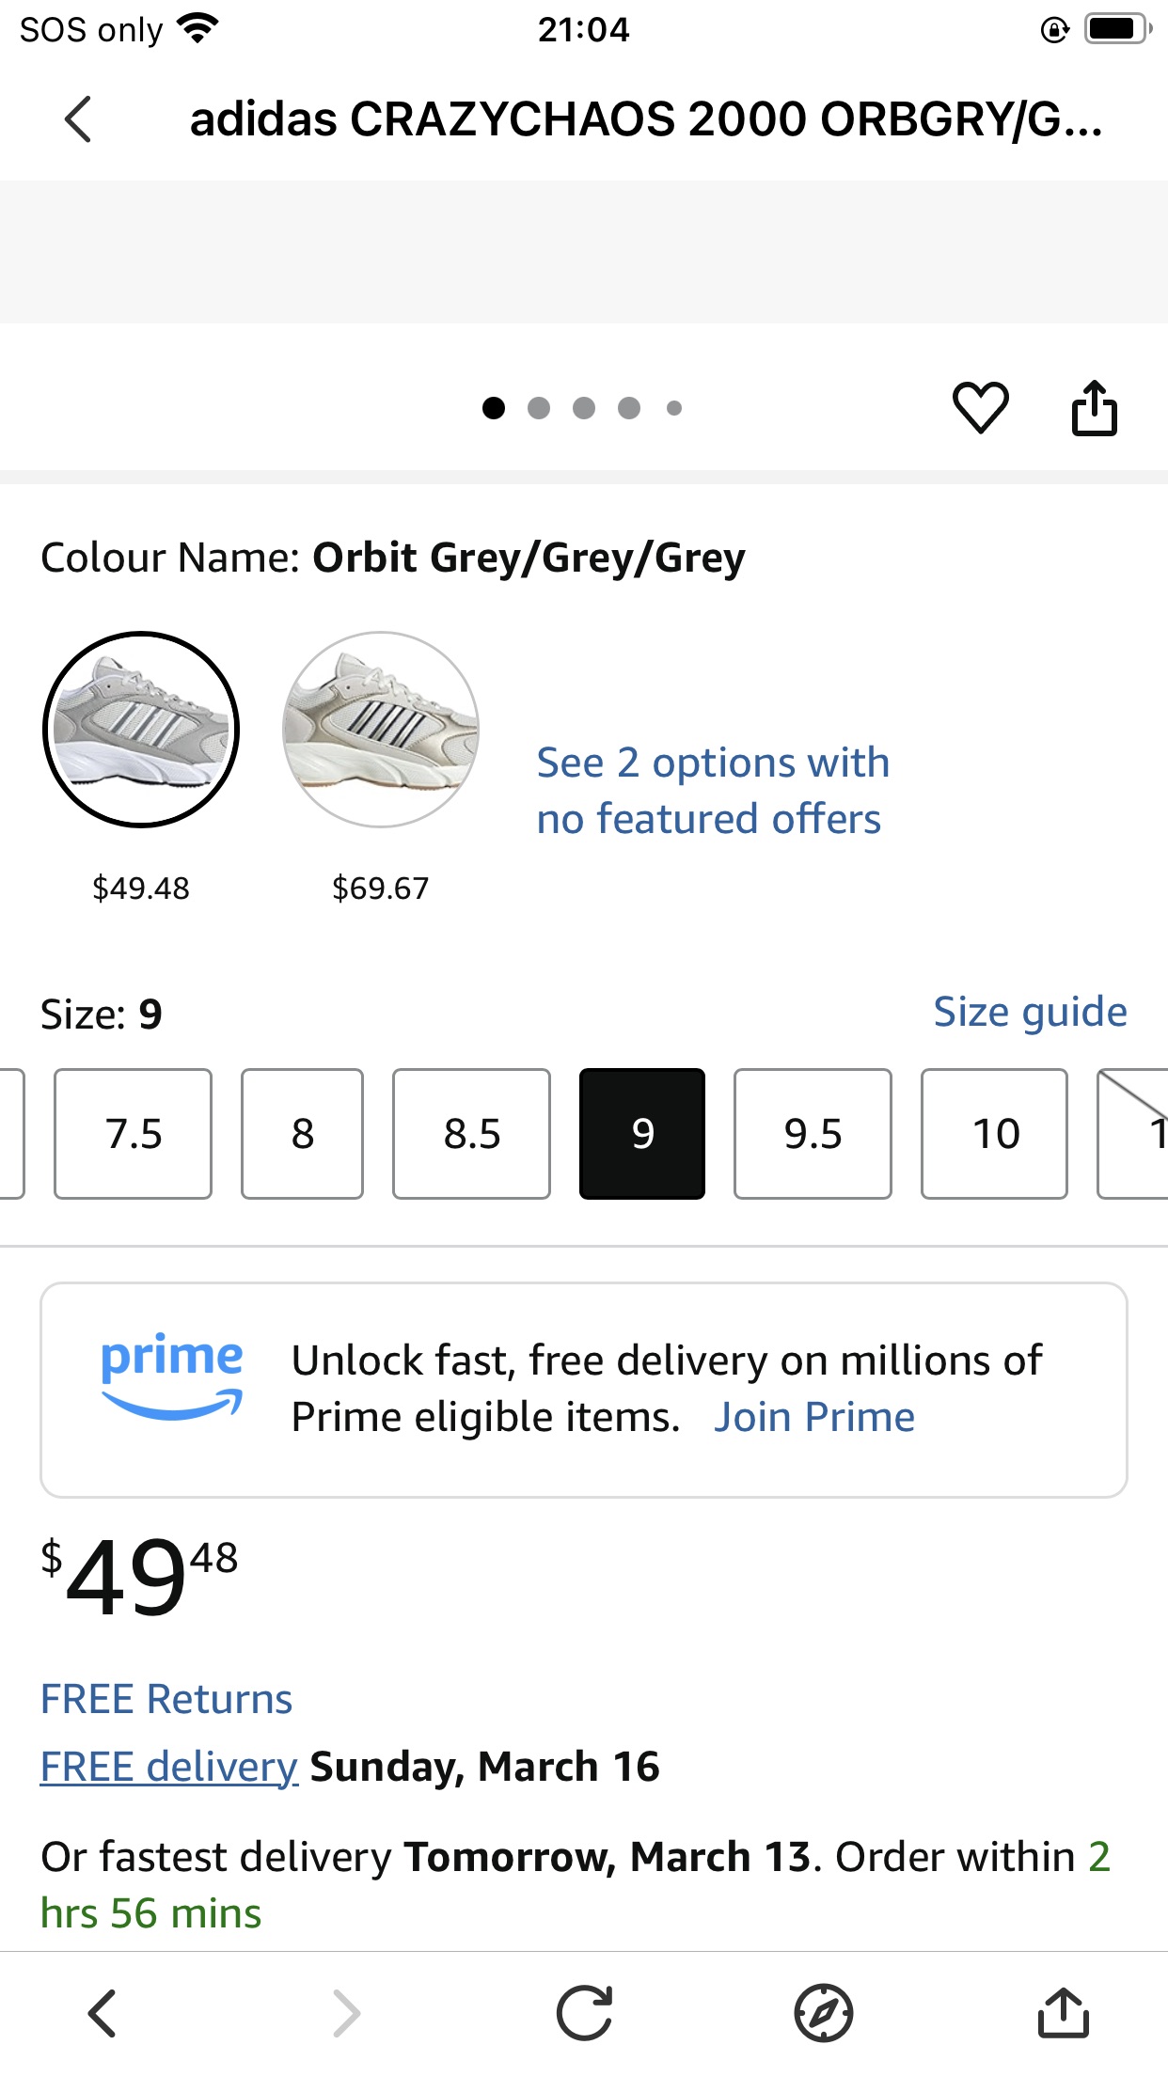Tap the back chevron beside product title

(78, 119)
